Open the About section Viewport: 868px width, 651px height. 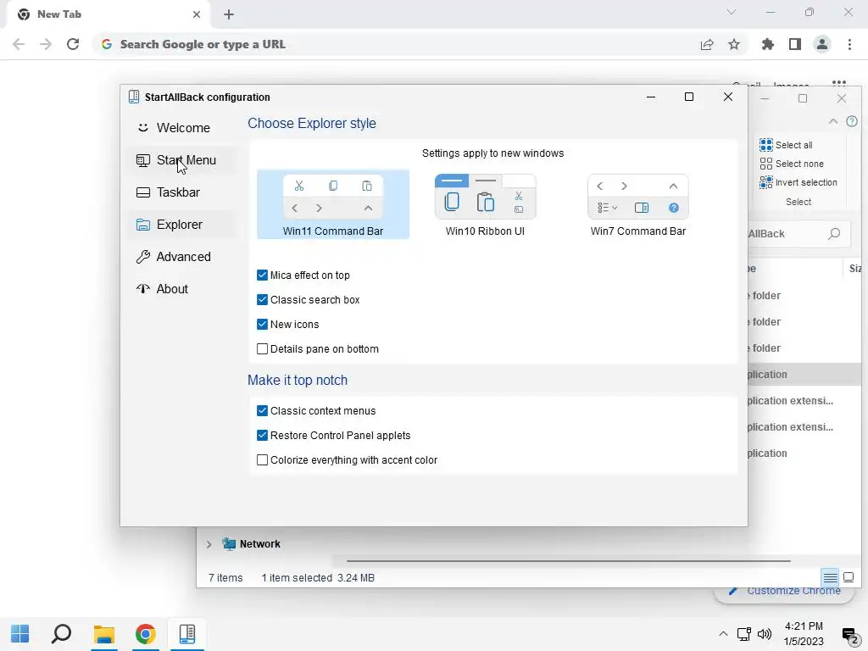183,288
